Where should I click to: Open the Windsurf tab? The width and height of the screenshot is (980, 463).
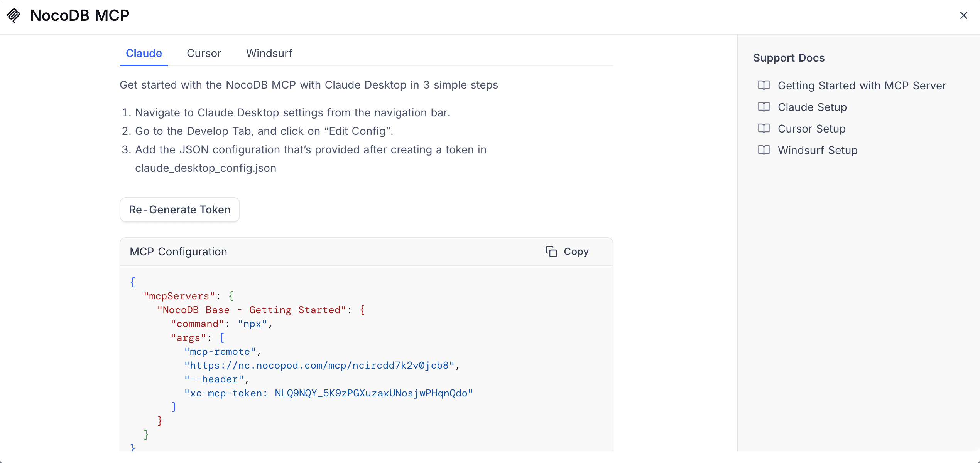pyautogui.click(x=269, y=53)
